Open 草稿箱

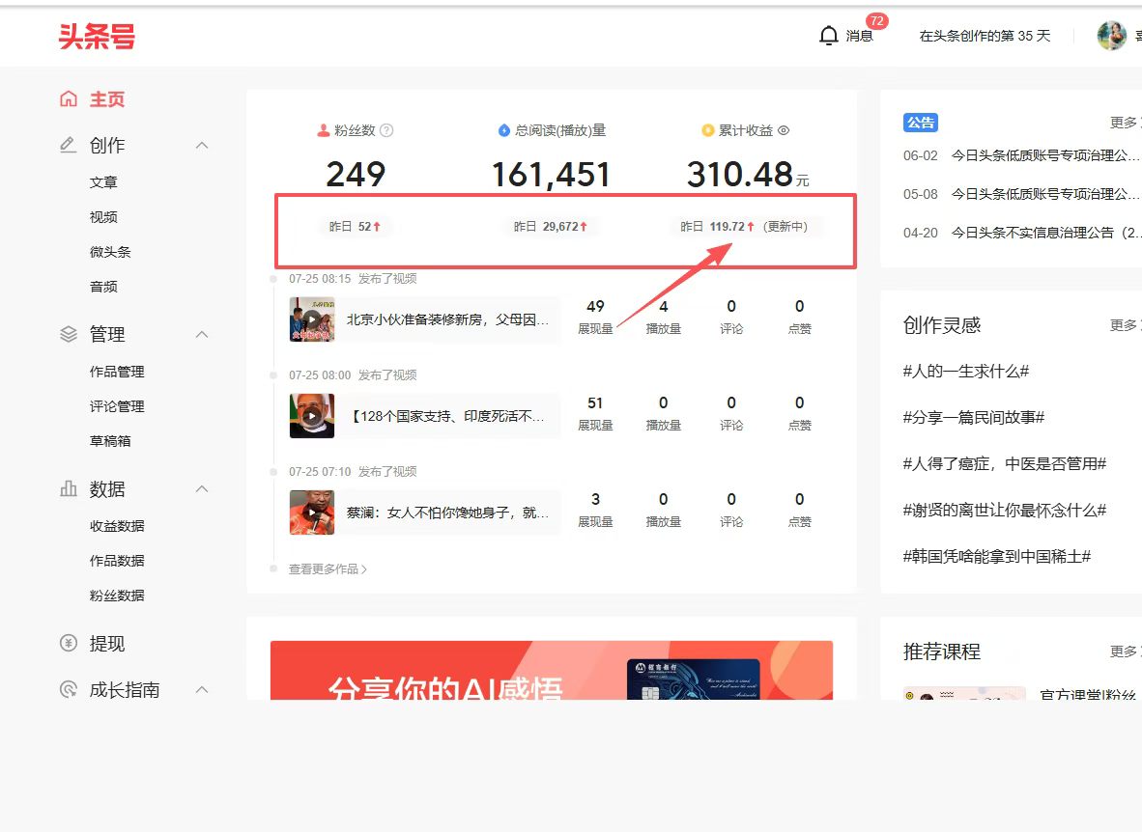[110, 441]
